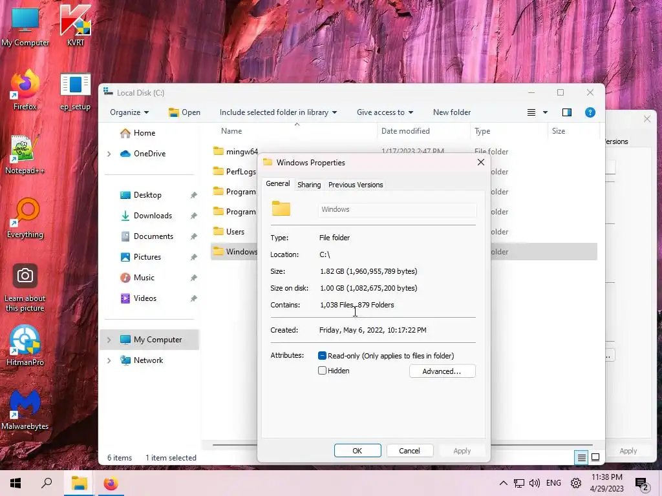Image resolution: width=662 pixels, height=496 pixels.
Task: Open taskbar search magnifier
Action: click(47, 483)
